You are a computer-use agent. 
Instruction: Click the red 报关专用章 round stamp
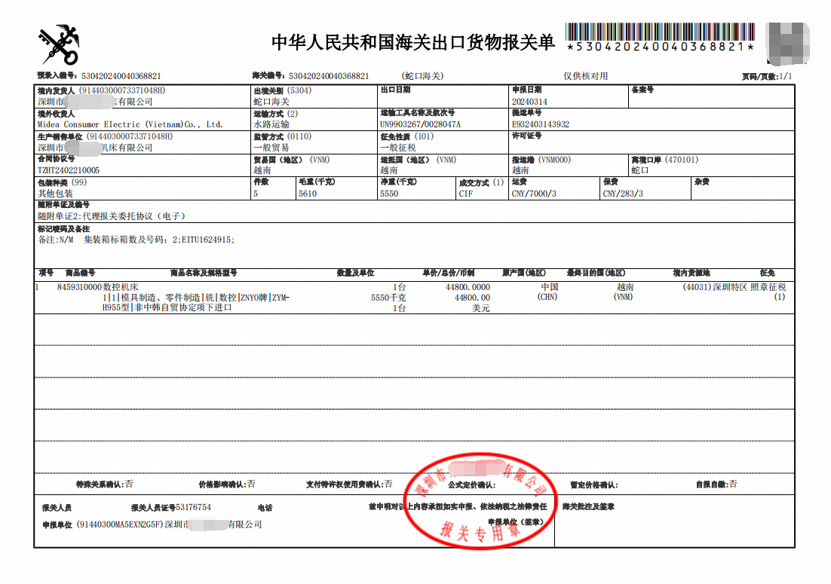480,499
